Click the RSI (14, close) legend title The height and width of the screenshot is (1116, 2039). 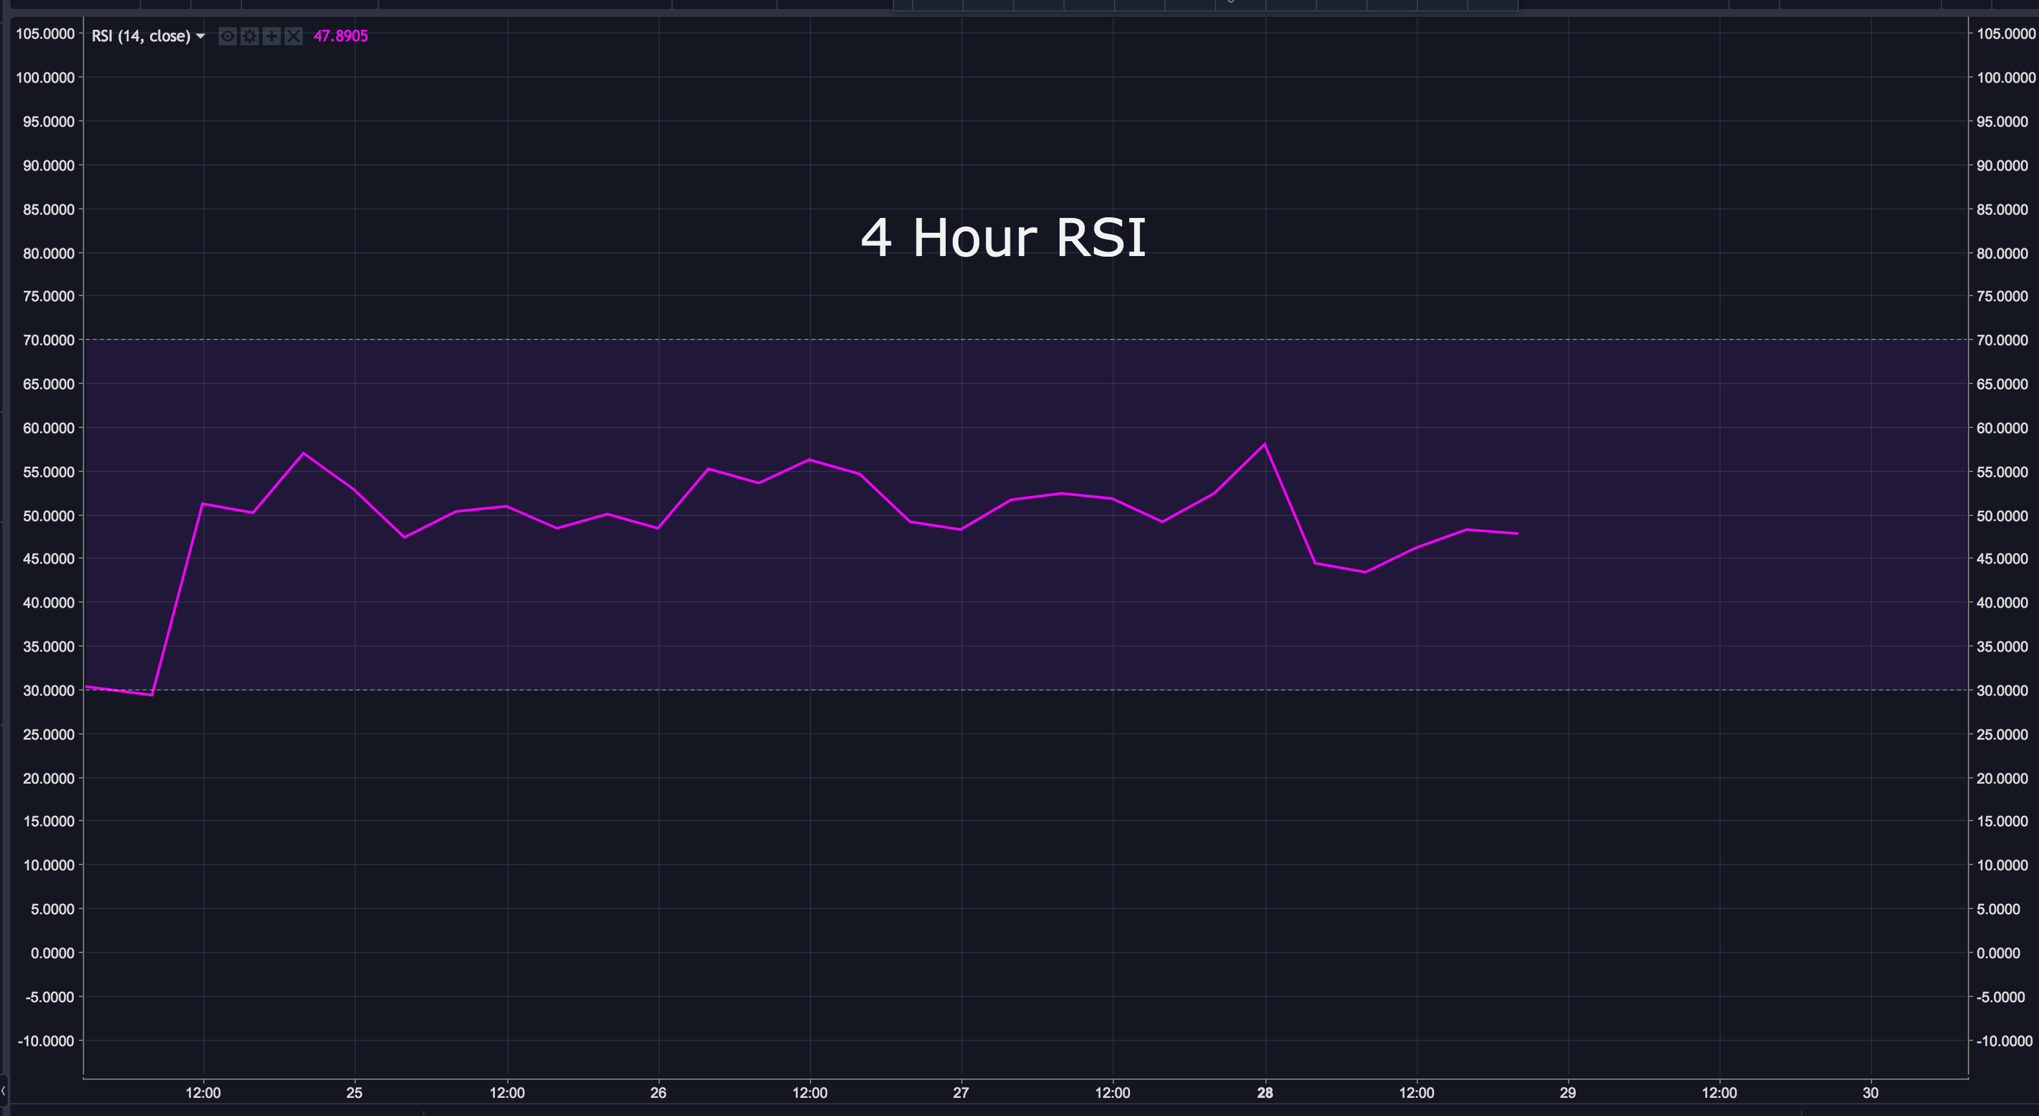[141, 36]
